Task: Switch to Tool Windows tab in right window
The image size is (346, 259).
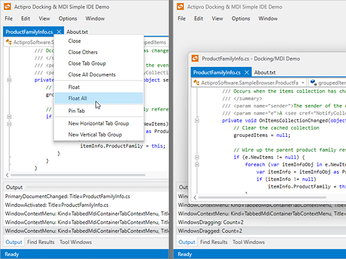Action: 249,242
